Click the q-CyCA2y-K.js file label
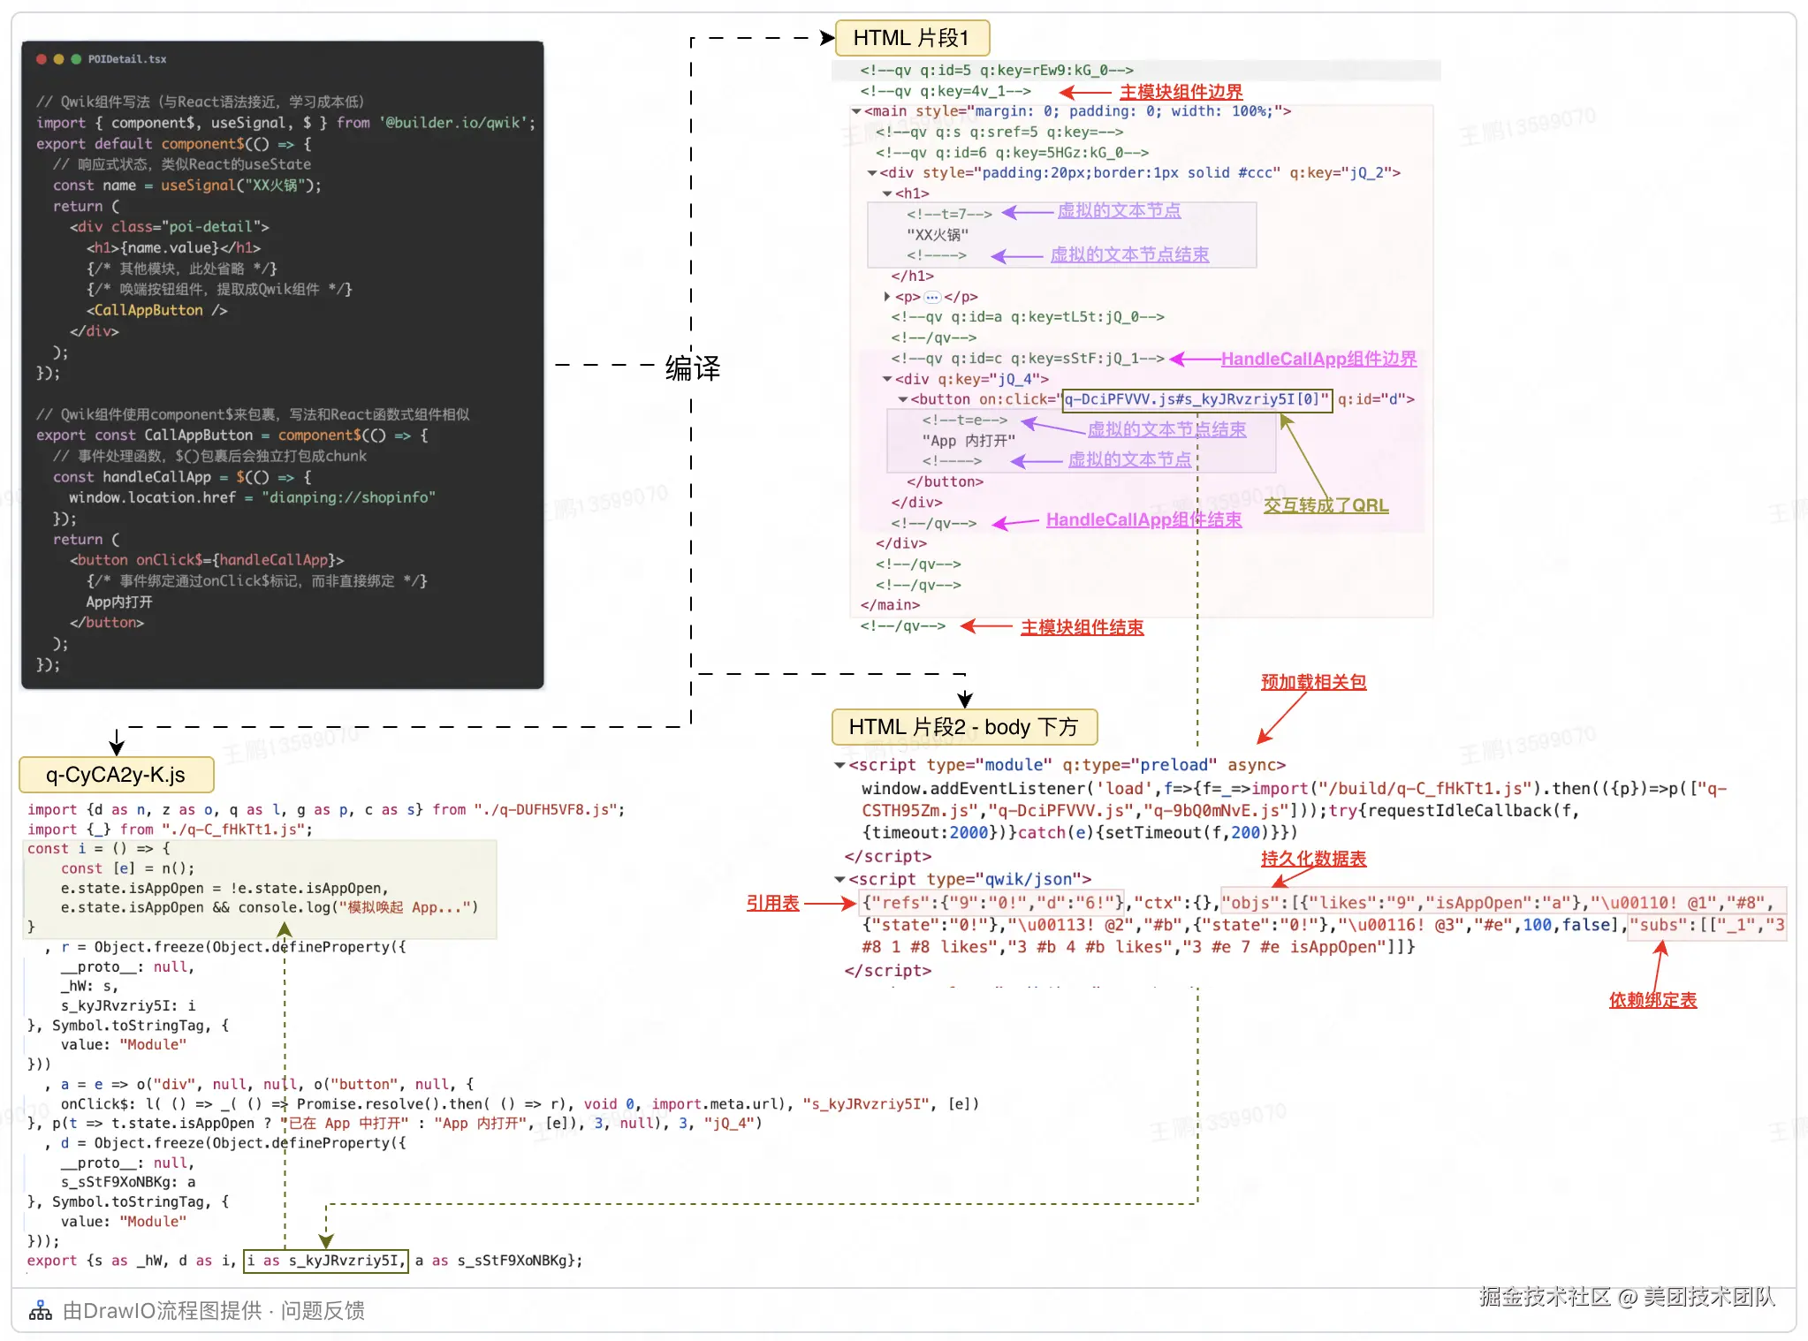This screenshot has height=1341, width=1808. click(116, 775)
